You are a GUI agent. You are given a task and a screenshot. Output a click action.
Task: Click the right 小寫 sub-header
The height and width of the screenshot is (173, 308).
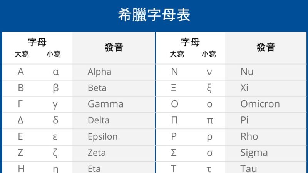point(209,54)
